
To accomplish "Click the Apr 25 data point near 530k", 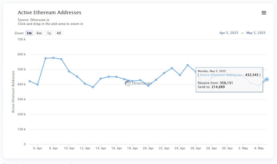I will (188, 65).
